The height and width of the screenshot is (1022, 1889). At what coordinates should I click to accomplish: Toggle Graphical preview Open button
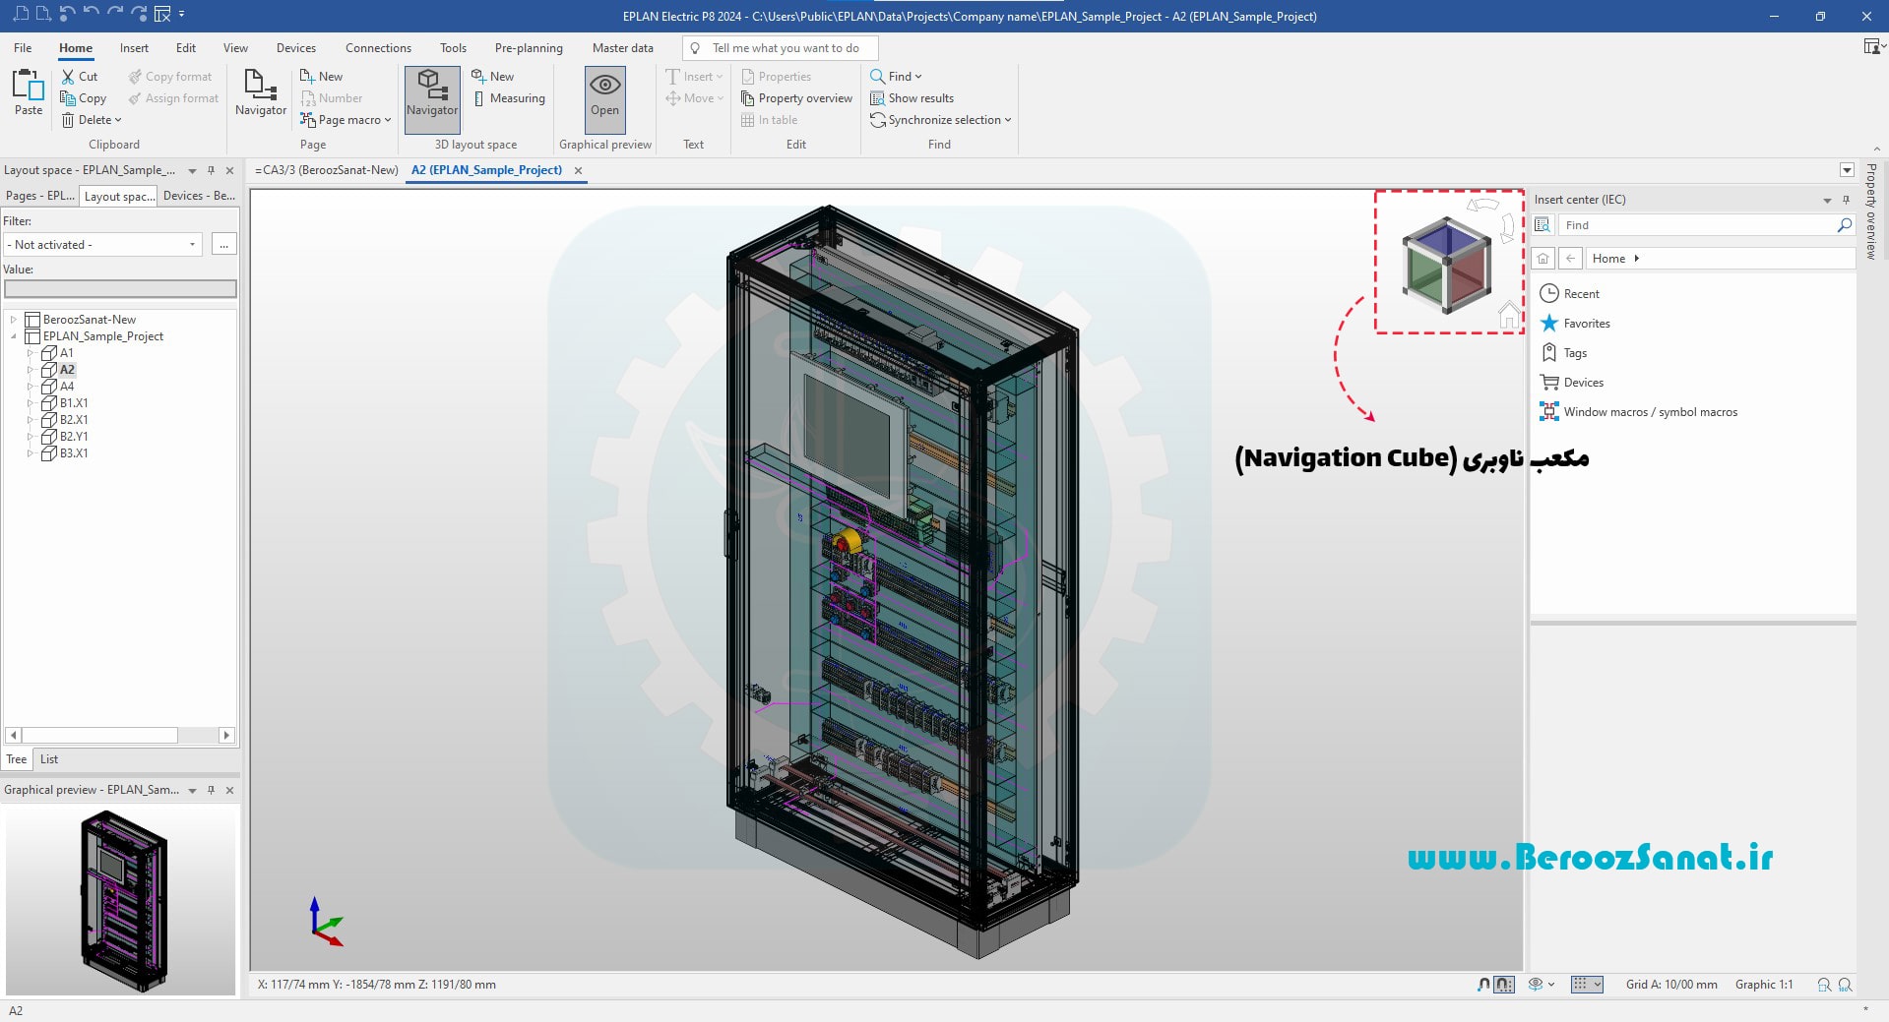(604, 92)
